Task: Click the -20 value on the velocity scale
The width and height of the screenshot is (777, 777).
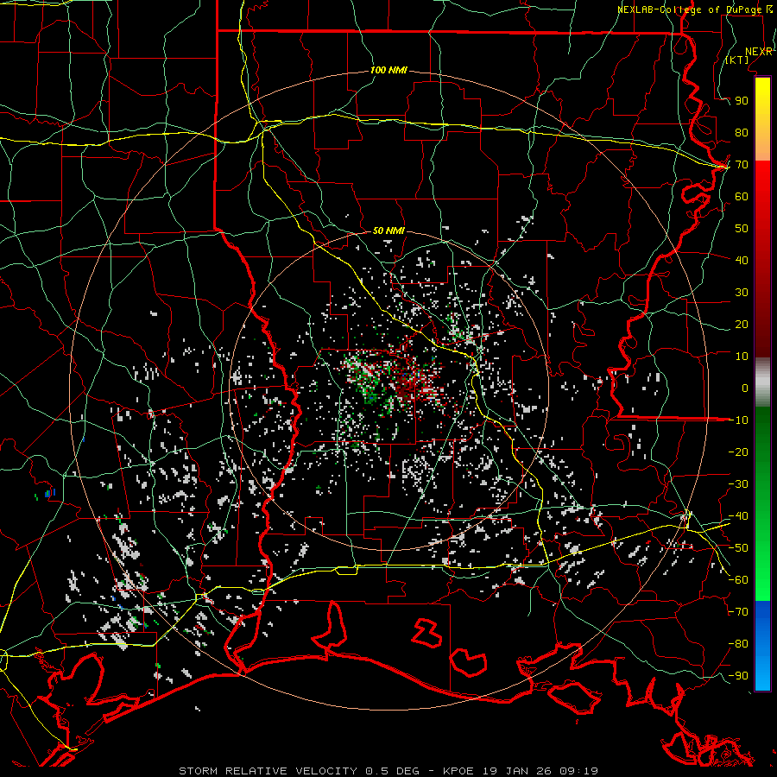Action: [738, 452]
